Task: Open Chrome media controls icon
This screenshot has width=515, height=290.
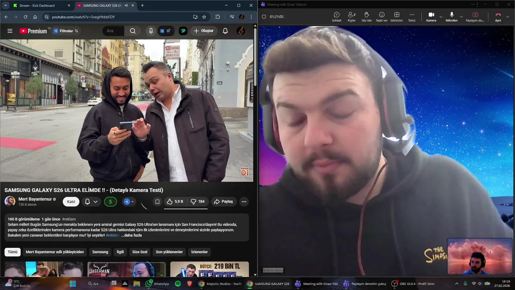Action: tap(232, 17)
